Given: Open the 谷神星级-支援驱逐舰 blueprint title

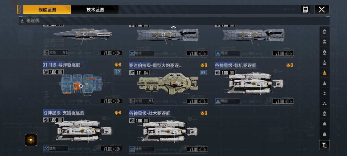Looking at the screenshot, I should point(64,113).
